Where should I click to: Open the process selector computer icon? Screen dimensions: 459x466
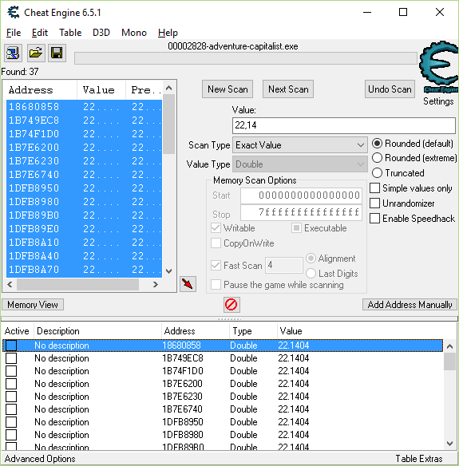pyautogui.click(x=13, y=53)
